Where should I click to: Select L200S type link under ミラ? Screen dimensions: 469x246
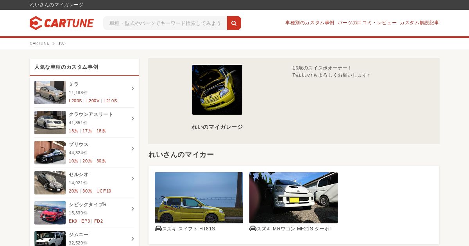75,101
